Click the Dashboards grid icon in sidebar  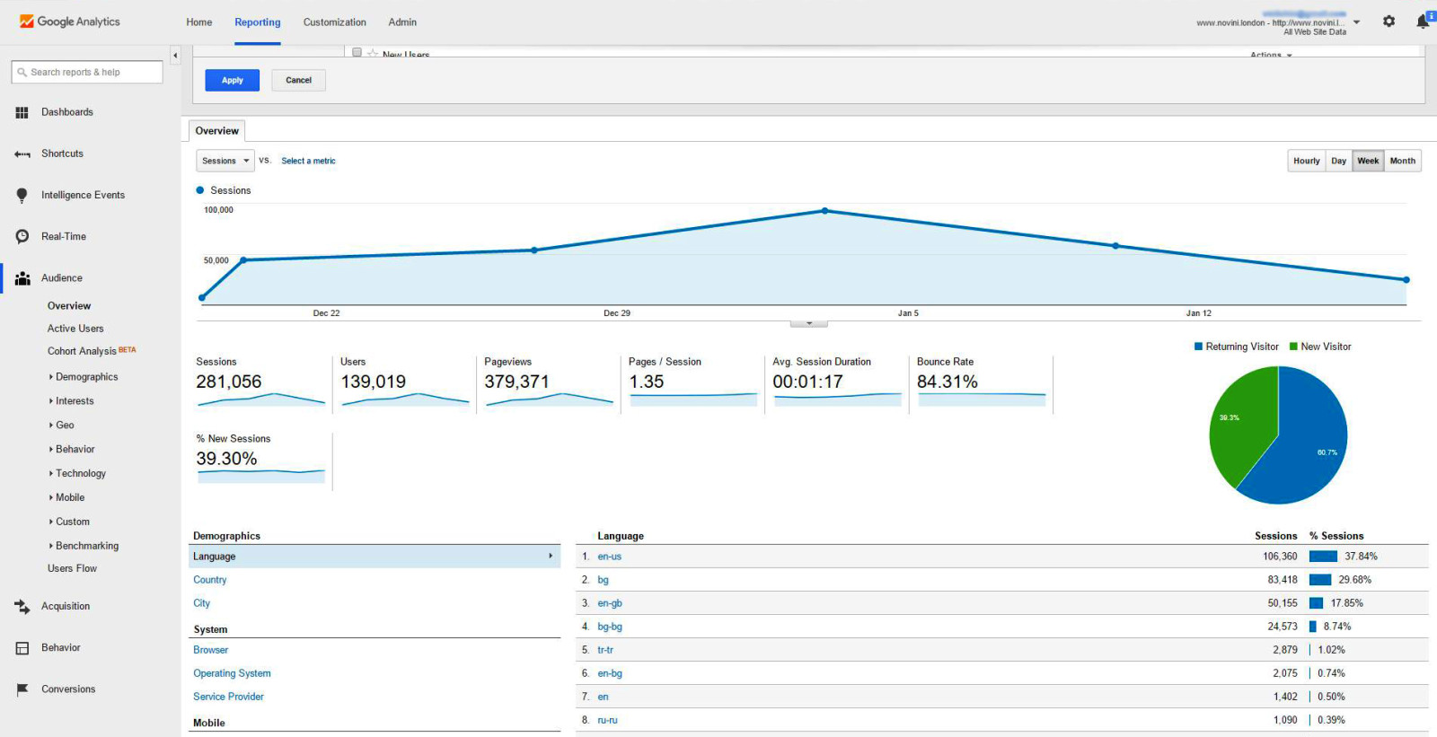point(22,113)
